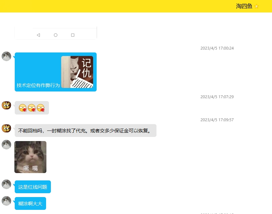Open the 记仇 cat sticker image
The image size is (272, 214).
[77, 72]
